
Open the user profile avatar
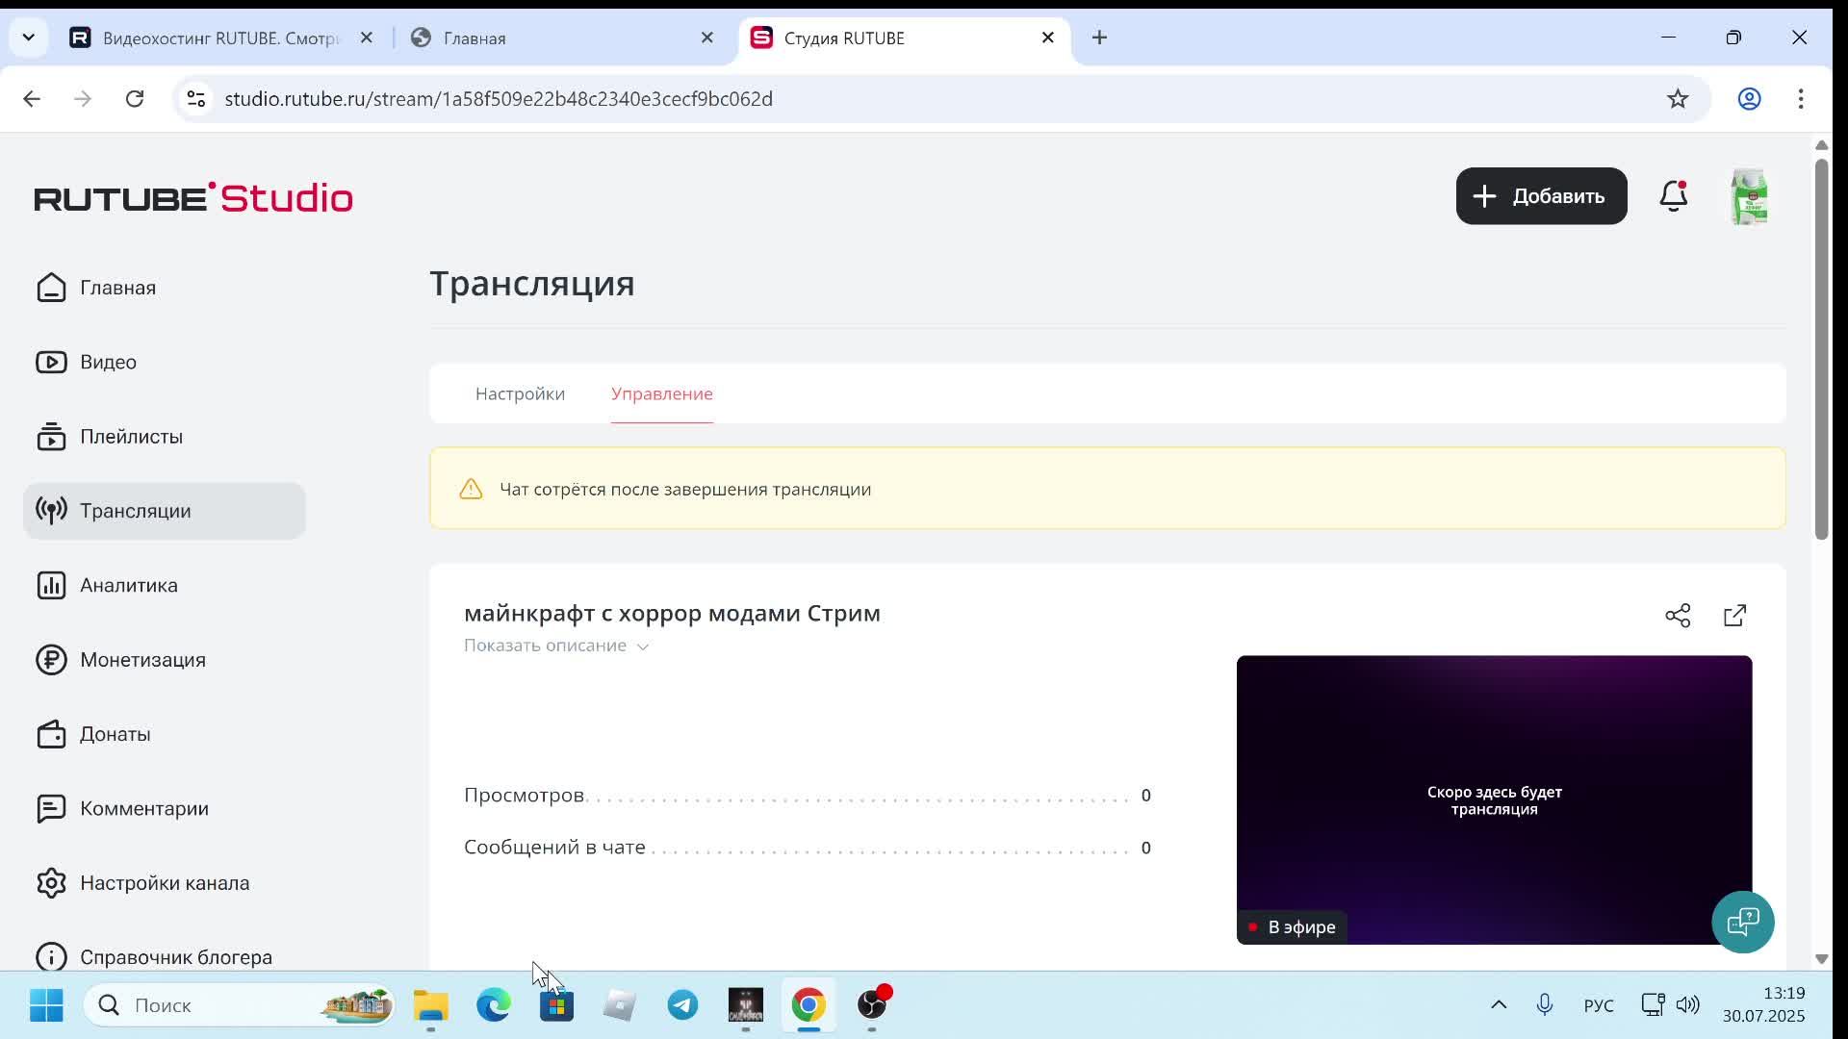point(1748,196)
